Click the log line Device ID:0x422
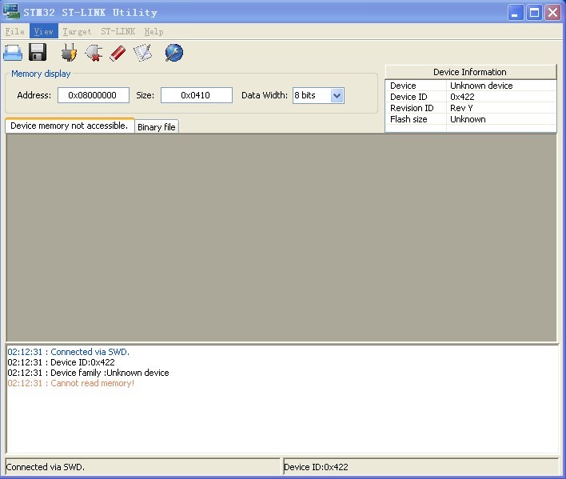566x479 pixels. pyautogui.click(x=61, y=362)
